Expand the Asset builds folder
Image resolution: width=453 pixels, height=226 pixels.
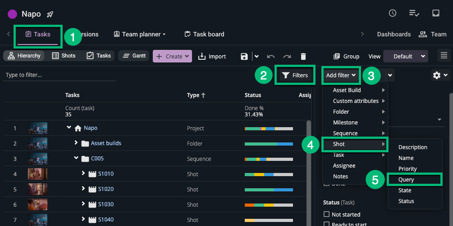click(76, 142)
